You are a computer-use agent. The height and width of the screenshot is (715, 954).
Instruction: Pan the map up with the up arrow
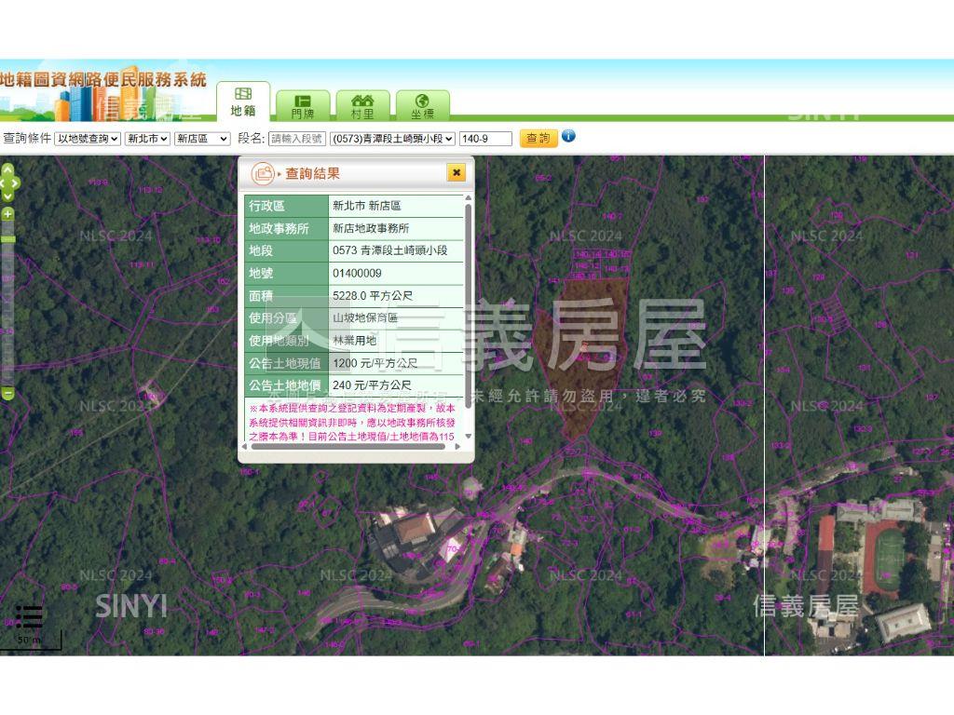7,170
